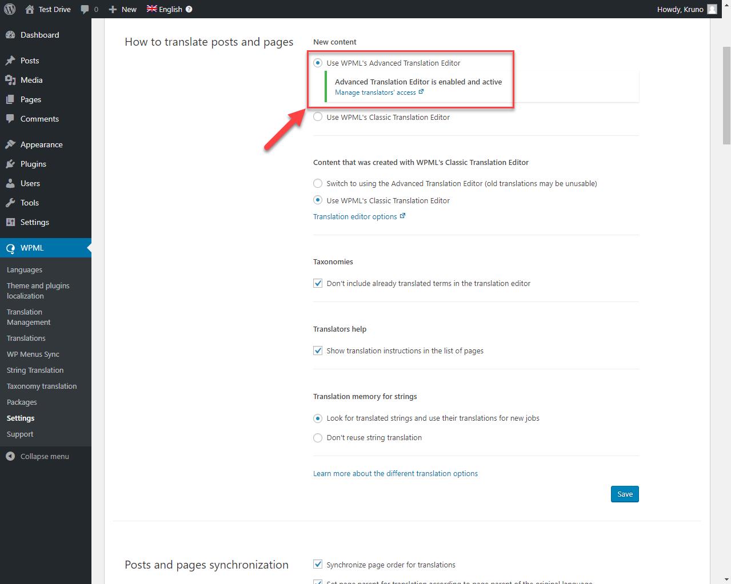This screenshot has width=731, height=584.
Task: Open the English language switcher dropdown
Action: (165, 9)
